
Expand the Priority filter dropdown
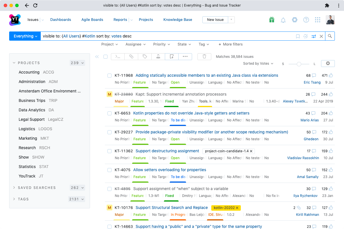[162, 44]
